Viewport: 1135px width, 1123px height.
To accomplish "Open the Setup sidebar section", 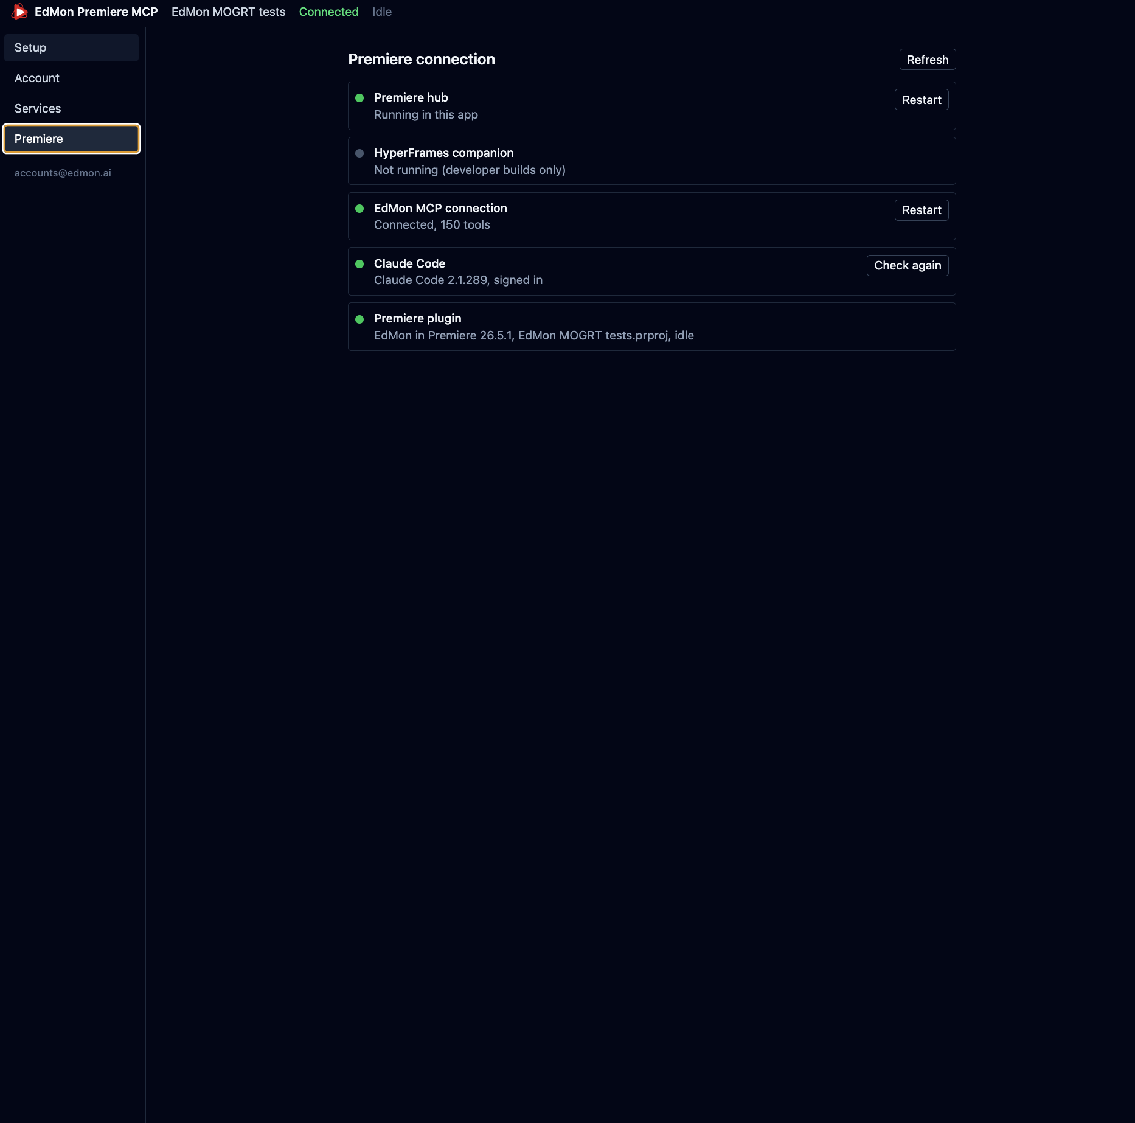I will point(71,47).
